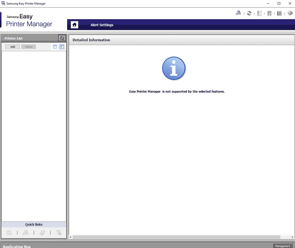Click the top toolbar refresh arrows icon
Screen dimensions: 295x248
(x=249, y=13)
